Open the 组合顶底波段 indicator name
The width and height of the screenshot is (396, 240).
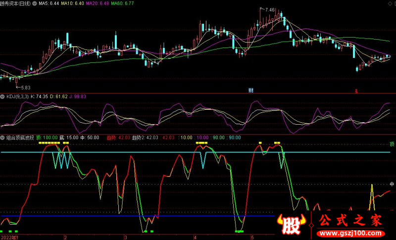tap(20, 138)
